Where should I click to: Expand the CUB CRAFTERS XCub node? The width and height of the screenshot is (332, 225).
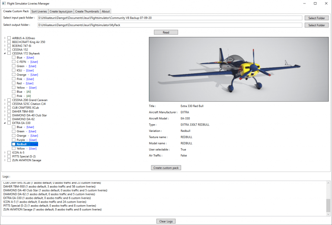pyautogui.click(x=5, y=108)
